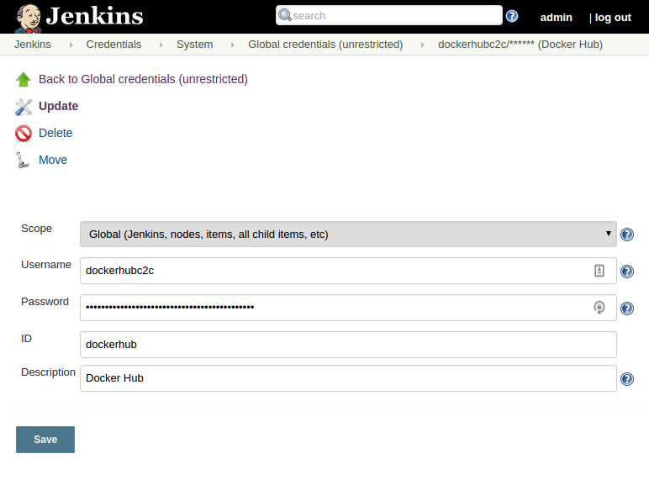Expand the Scope dropdown selector
649x480 pixels.
click(x=348, y=234)
